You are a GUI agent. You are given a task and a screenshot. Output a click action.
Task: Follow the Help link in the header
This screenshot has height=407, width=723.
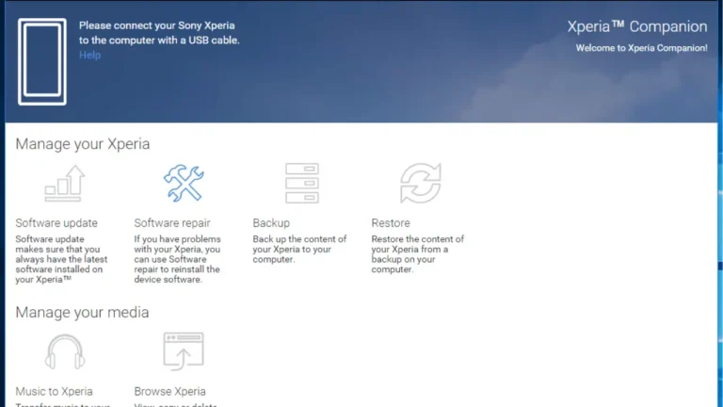(90, 55)
